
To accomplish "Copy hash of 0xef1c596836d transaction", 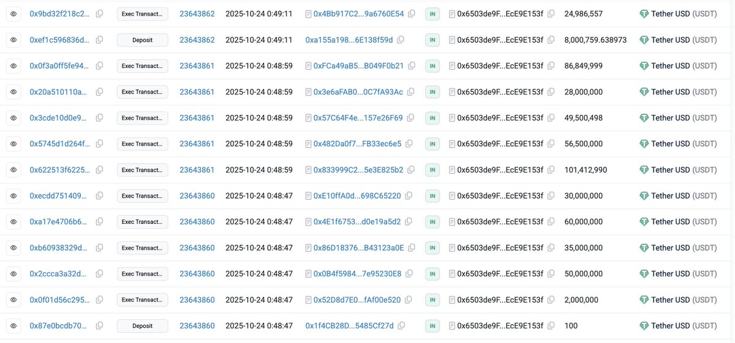I will (x=99, y=40).
